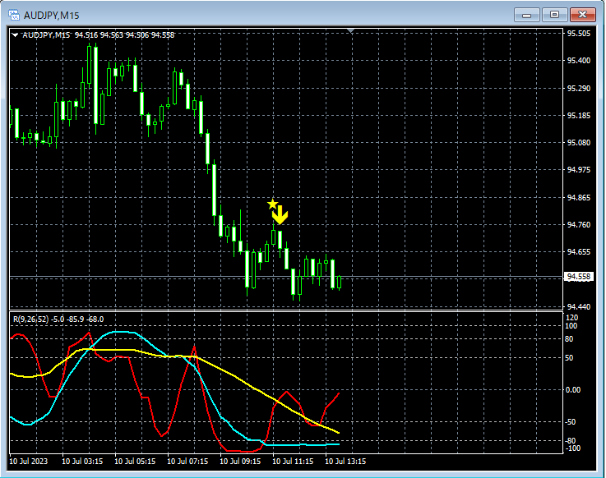Click the R(9,26,52) indicator label
The width and height of the screenshot is (606, 478).
pyautogui.click(x=58, y=319)
